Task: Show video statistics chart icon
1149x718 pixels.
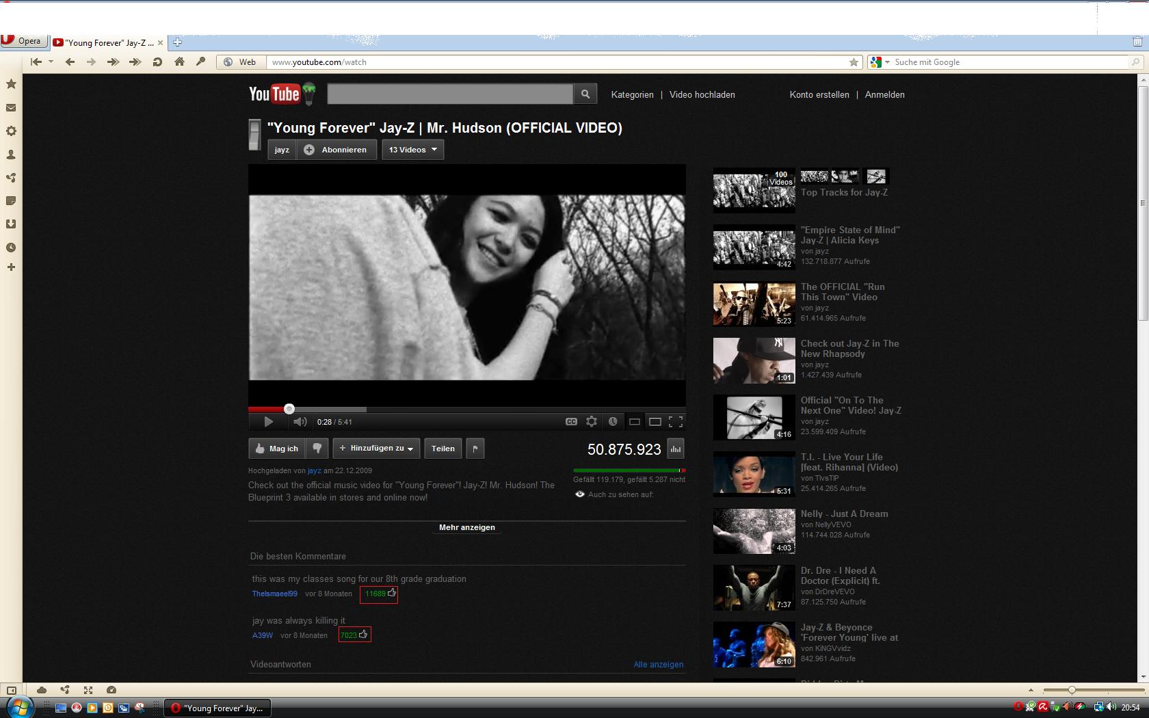Action: (676, 449)
